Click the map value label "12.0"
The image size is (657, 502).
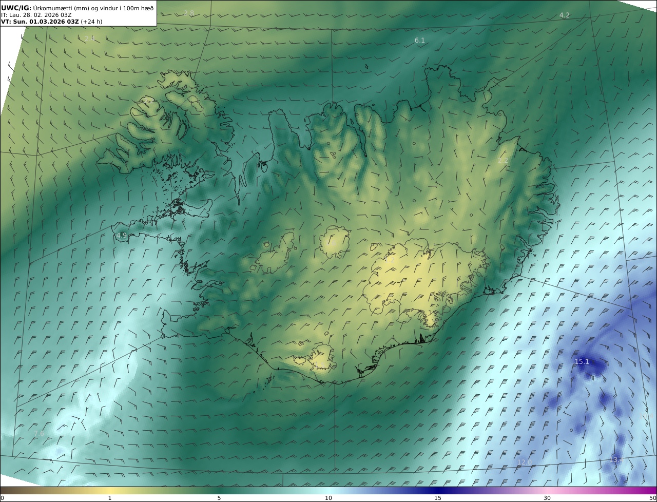(525, 462)
